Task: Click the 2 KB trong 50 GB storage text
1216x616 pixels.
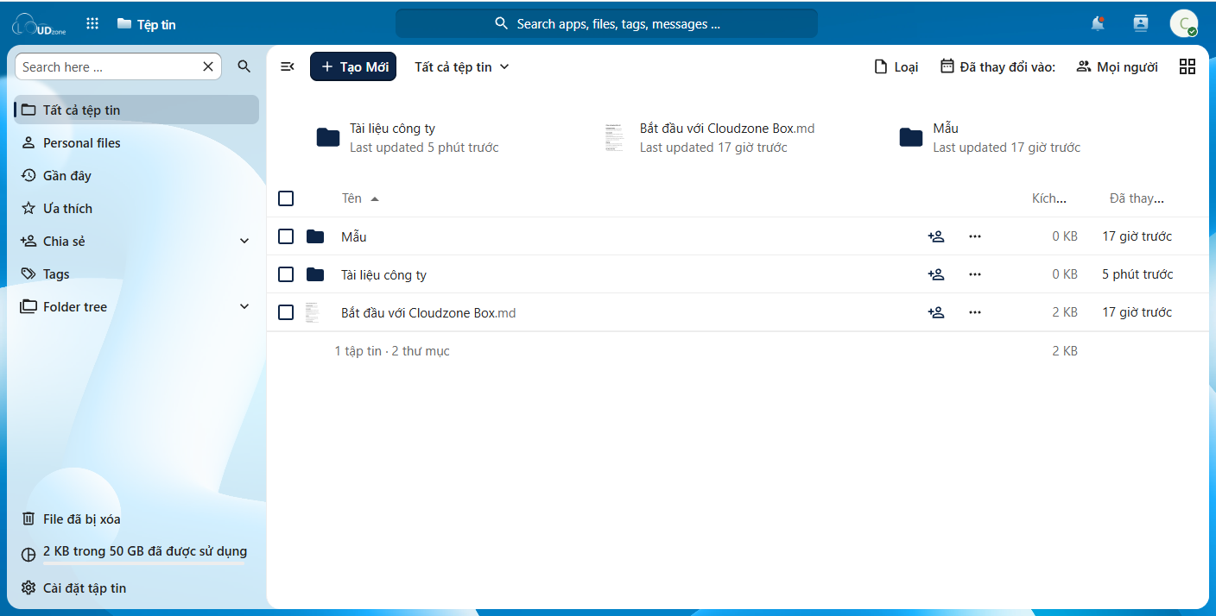Action: [x=145, y=551]
